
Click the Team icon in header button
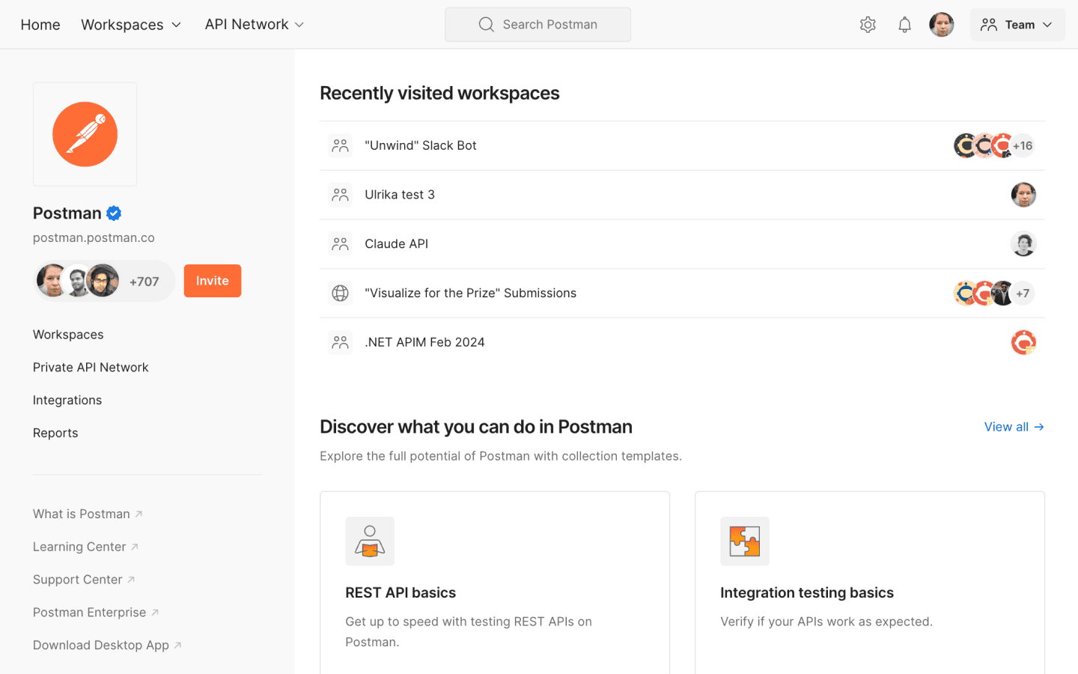click(989, 25)
